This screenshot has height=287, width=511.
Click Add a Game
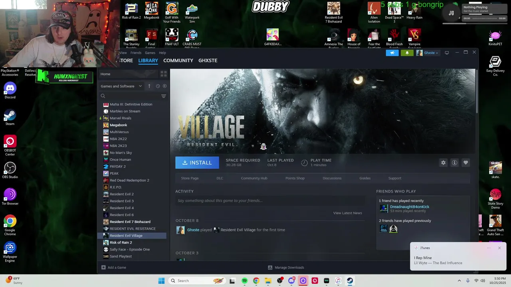(x=114, y=267)
